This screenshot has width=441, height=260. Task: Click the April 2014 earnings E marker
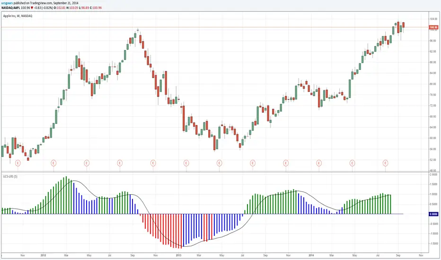click(x=352, y=163)
